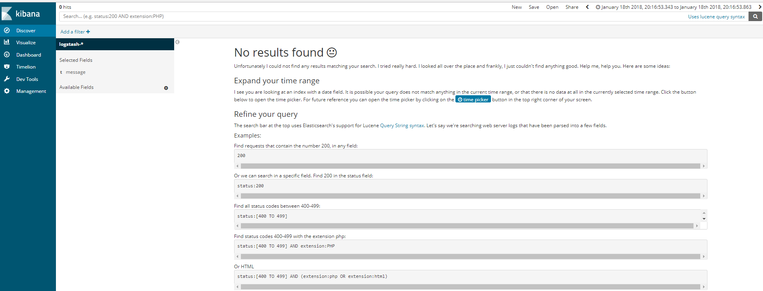Screen dimensions: 763x291
Task: Click the Refine your query heading
Action: 266,114
